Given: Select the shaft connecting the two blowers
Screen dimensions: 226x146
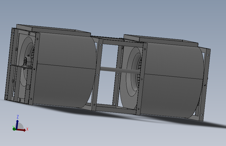Looking at the screenshot, I should [x=120, y=70].
